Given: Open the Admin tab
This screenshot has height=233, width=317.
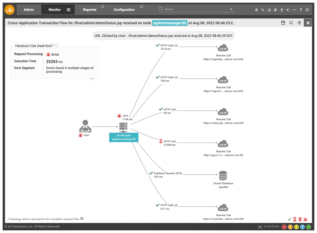Looking at the screenshot, I should (x=29, y=9).
